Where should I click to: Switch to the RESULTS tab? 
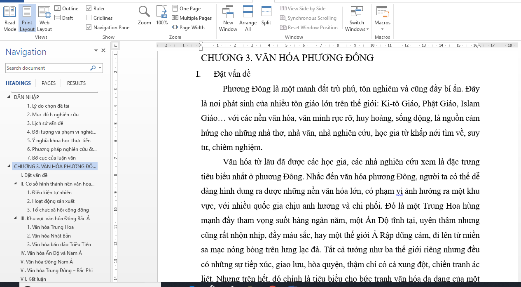[x=76, y=83]
